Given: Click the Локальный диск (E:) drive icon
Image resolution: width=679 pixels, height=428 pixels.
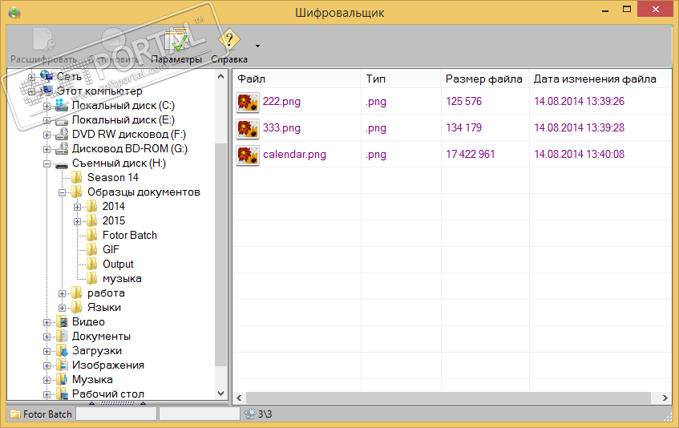Looking at the screenshot, I should [x=62, y=120].
